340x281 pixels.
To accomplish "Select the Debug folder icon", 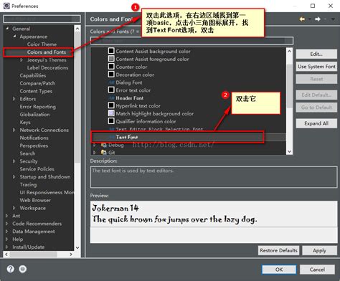I will coord(104,145).
